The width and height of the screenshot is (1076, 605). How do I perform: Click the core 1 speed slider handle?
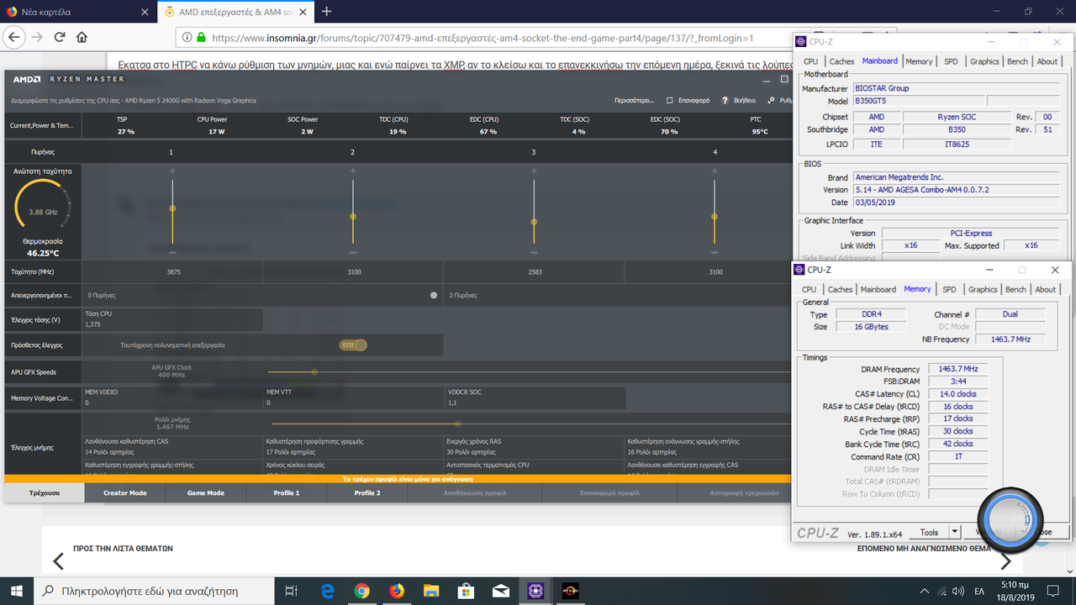[x=172, y=208]
